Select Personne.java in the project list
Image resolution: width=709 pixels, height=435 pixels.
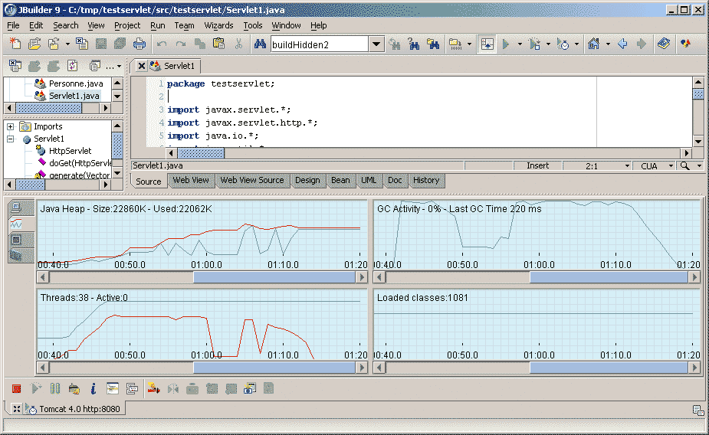[75, 83]
